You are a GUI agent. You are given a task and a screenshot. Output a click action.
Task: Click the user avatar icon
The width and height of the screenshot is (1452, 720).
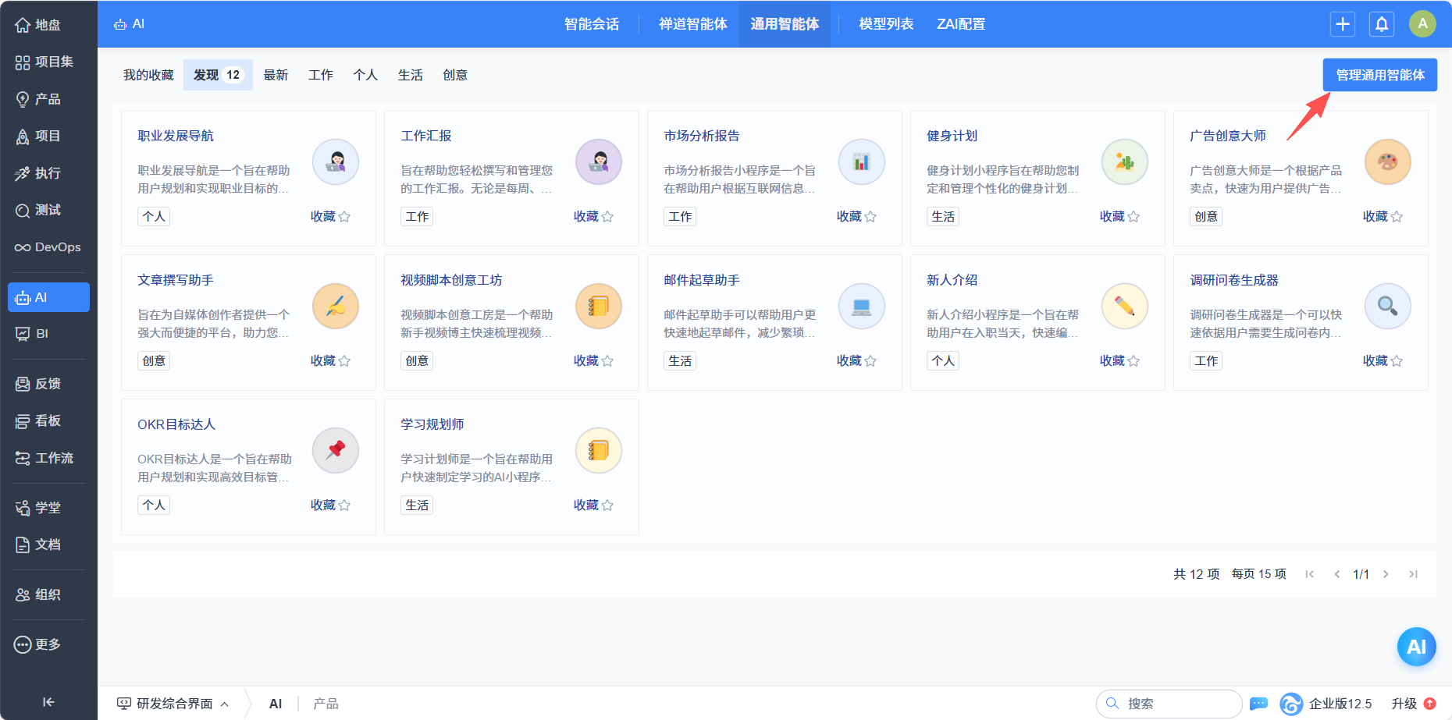click(1422, 24)
